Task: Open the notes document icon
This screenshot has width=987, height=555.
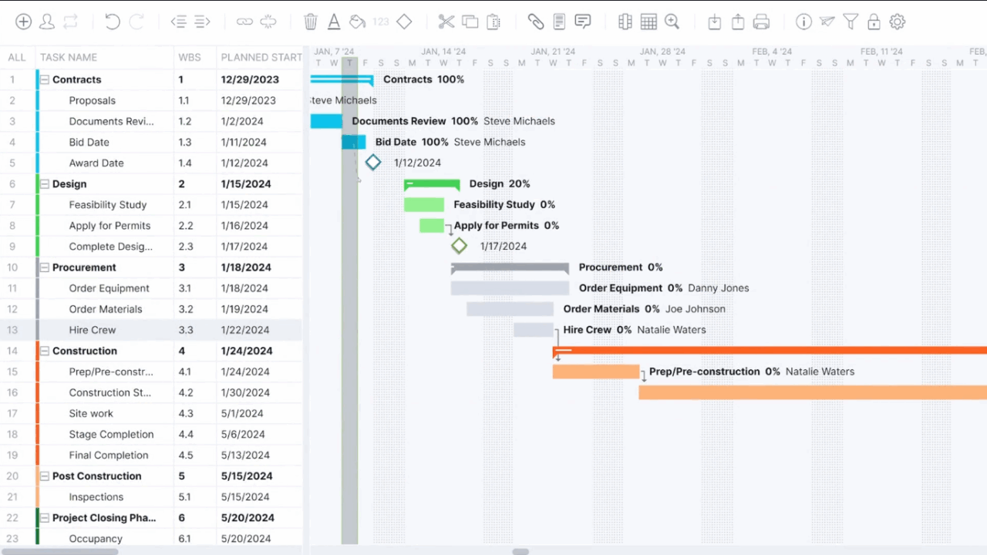Action: (559, 22)
